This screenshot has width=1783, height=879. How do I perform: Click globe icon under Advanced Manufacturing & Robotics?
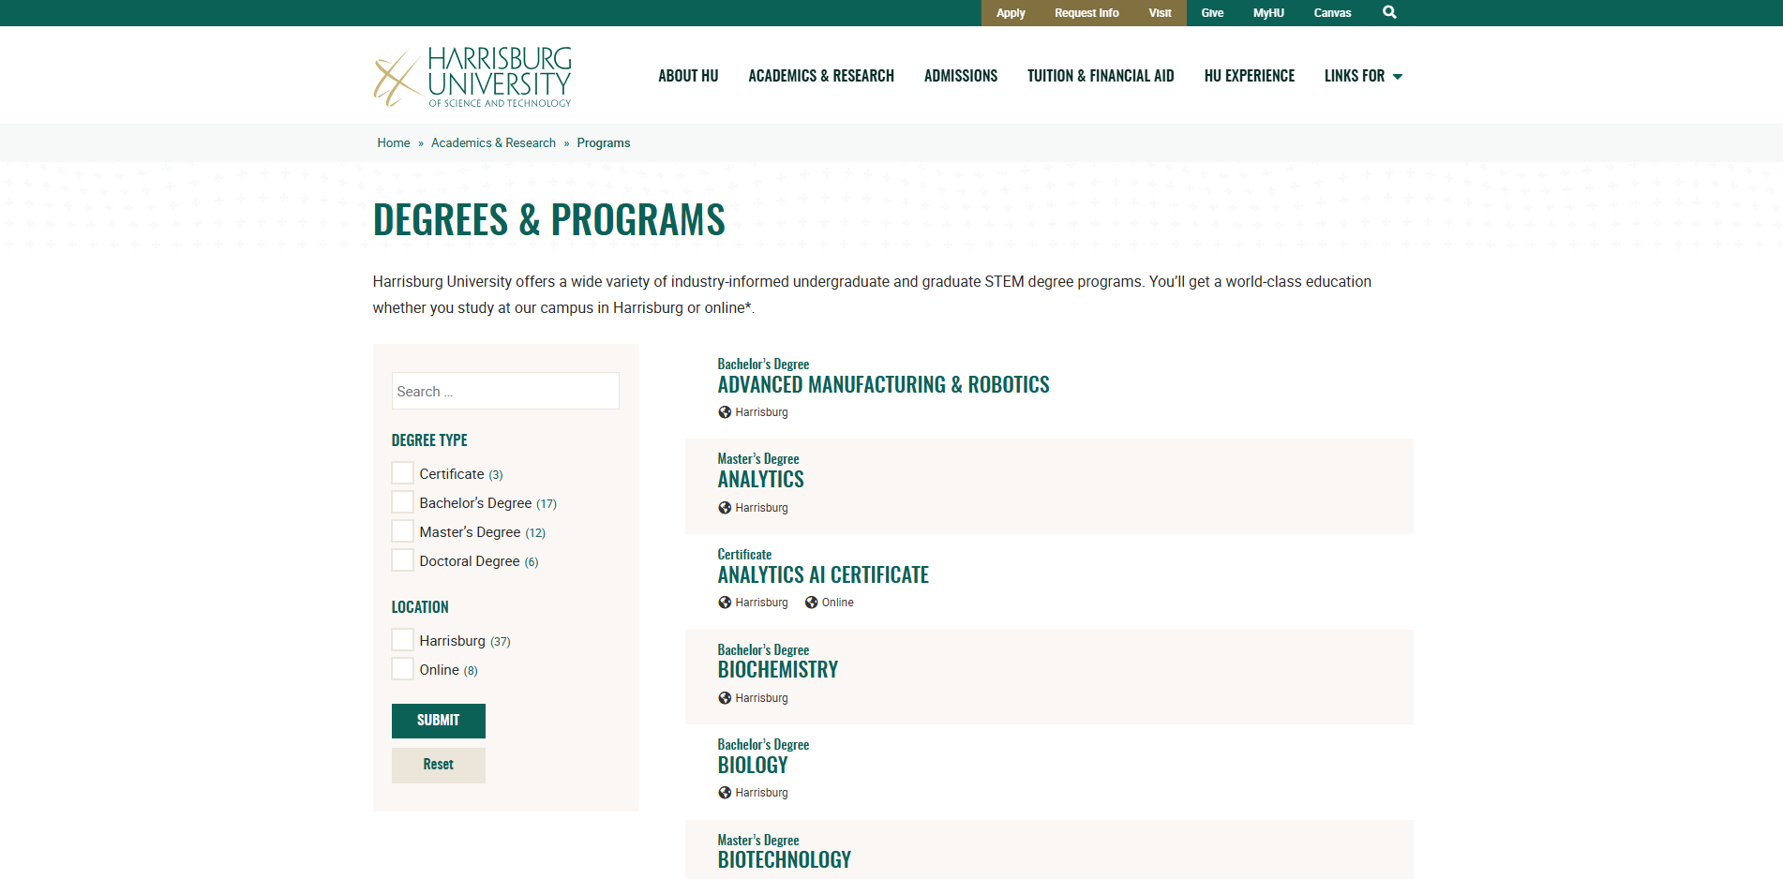pos(725,412)
